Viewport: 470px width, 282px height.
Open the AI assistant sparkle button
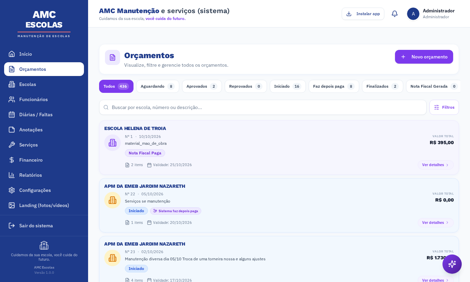pos(452,264)
